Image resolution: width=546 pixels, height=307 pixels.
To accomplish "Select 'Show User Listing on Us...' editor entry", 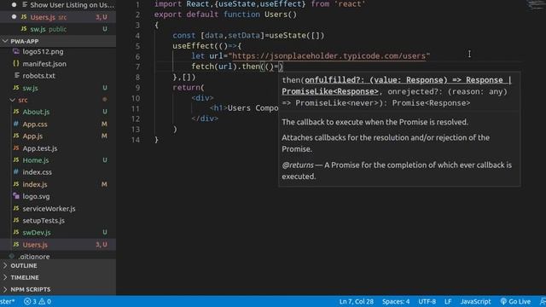I will (x=58, y=5).
